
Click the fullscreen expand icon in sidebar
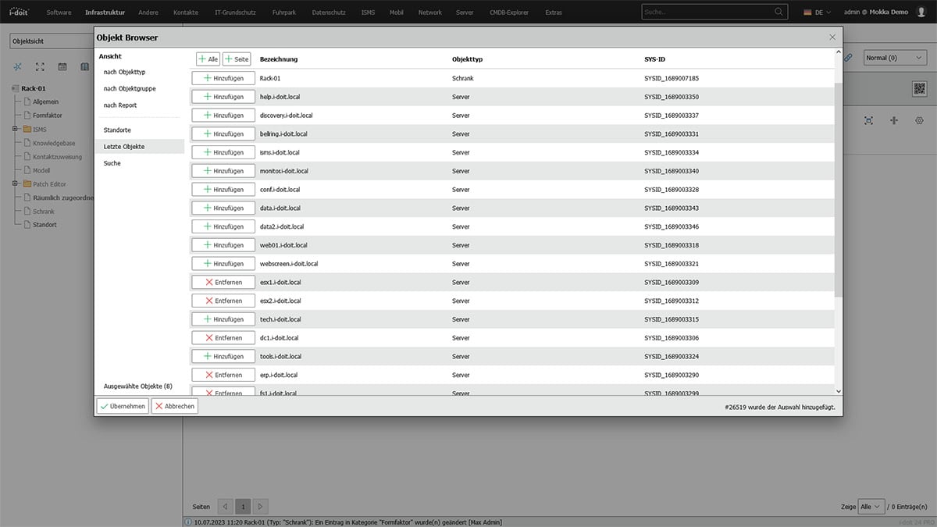41,67
